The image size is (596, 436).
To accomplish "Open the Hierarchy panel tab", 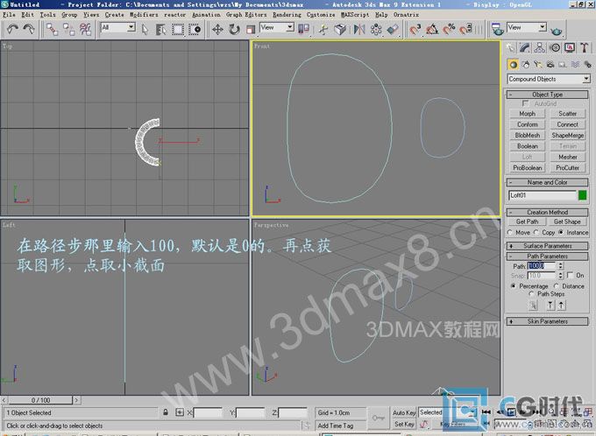I will coord(542,47).
